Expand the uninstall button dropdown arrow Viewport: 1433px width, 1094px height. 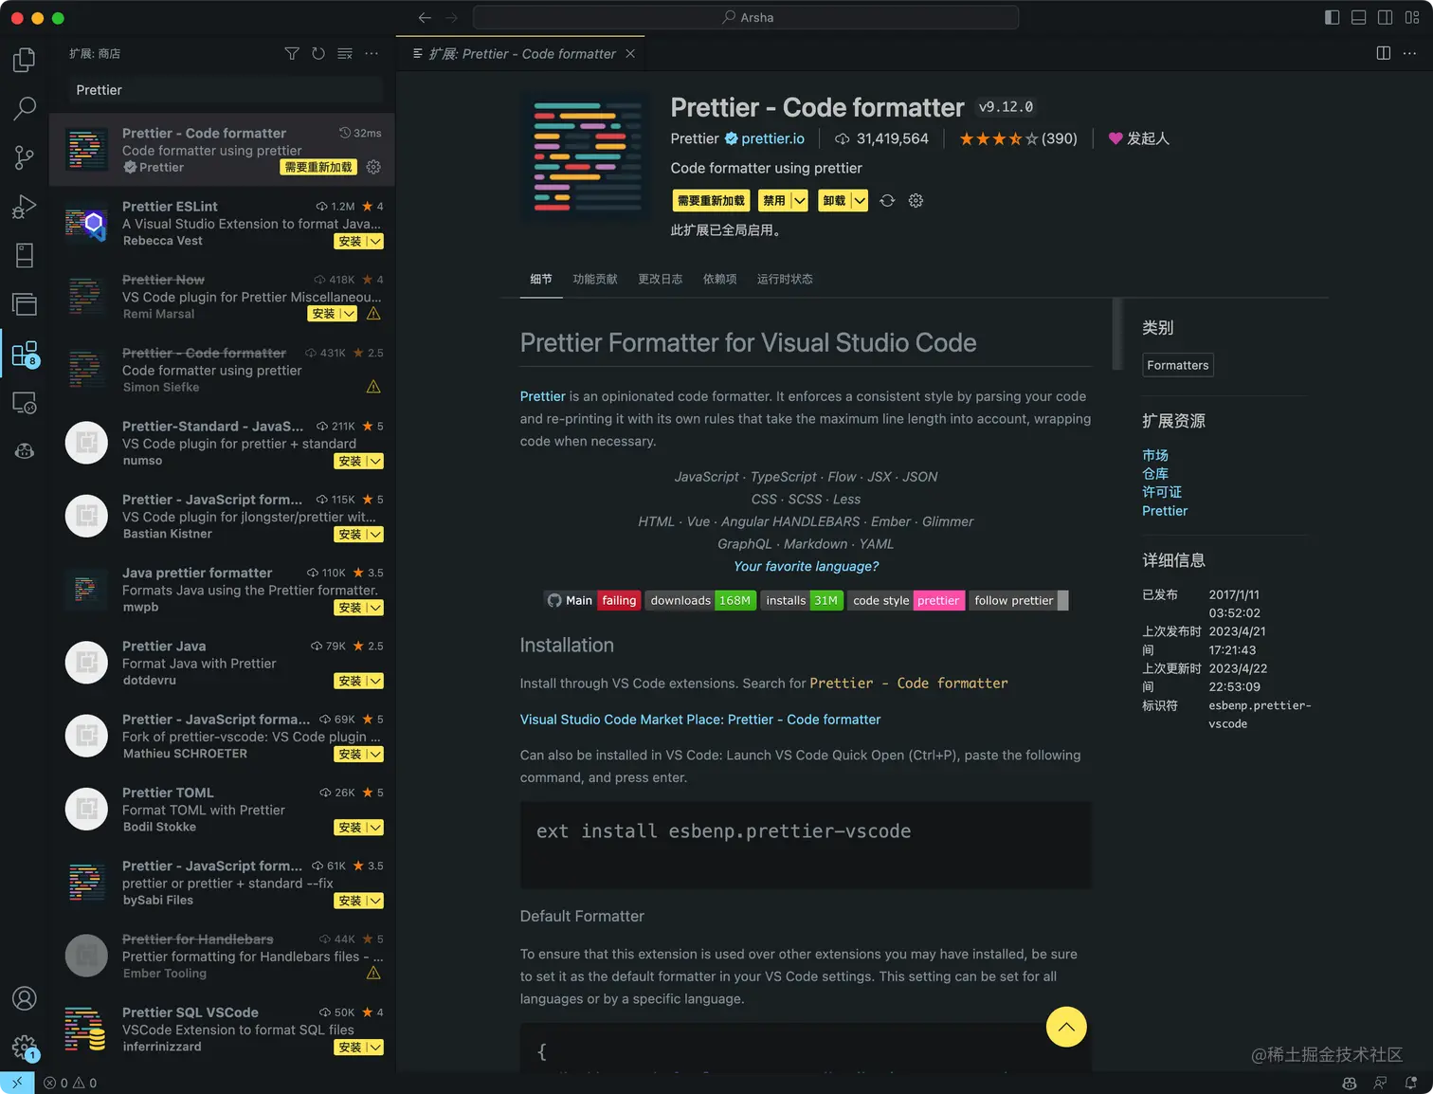pos(859,201)
